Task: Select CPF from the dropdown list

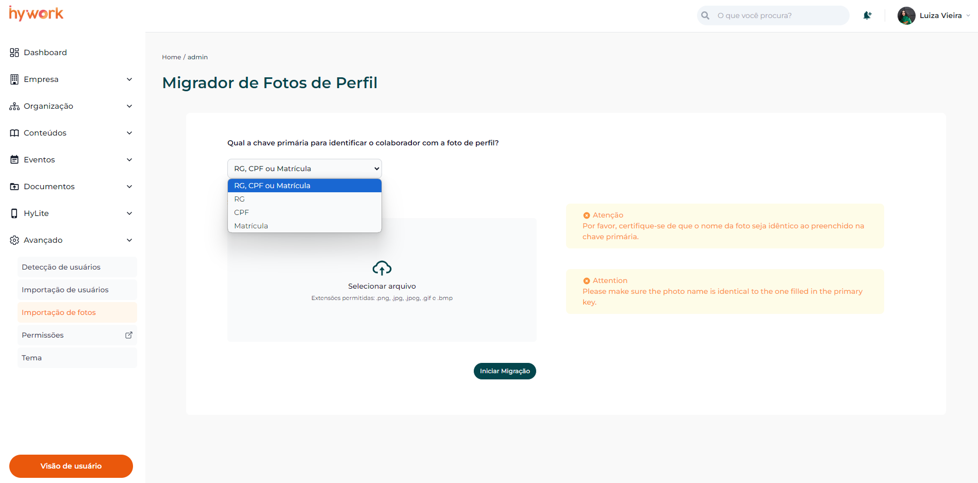Action: click(x=242, y=212)
